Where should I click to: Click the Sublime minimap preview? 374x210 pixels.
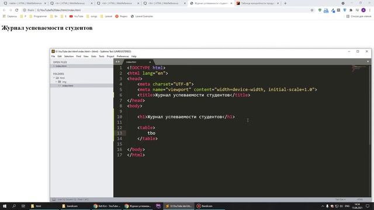(359, 68)
